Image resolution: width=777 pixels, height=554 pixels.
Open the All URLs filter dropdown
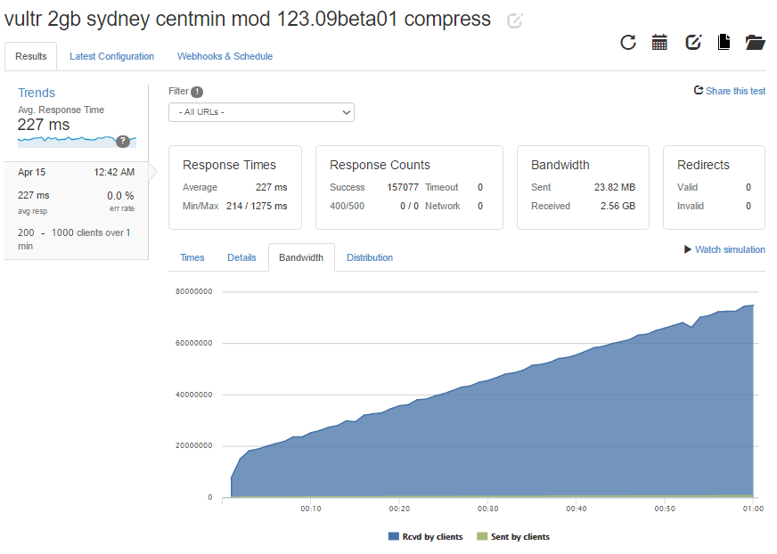click(x=261, y=112)
